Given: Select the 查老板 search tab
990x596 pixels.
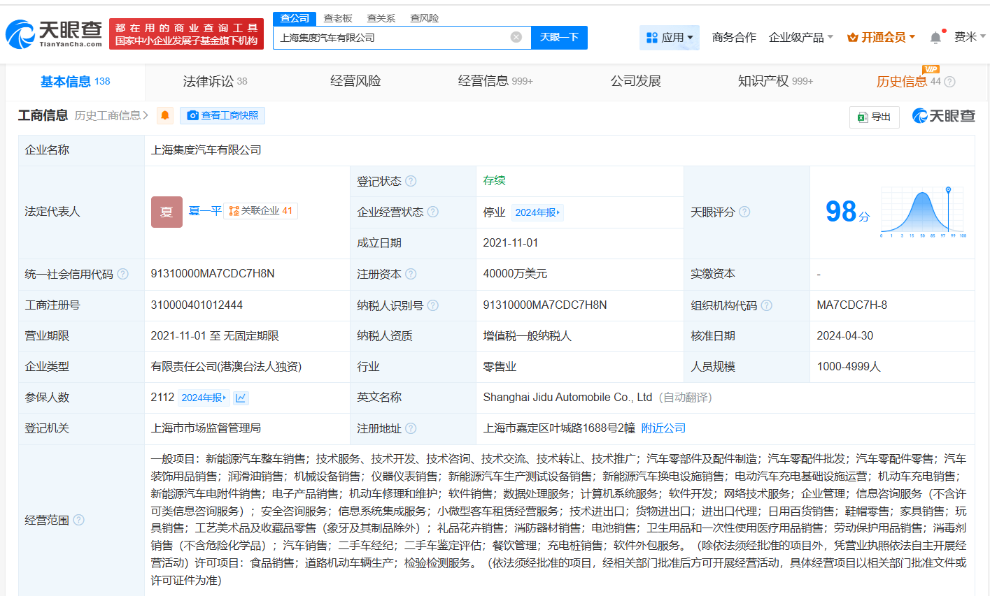Looking at the screenshot, I should click(338, 18).
